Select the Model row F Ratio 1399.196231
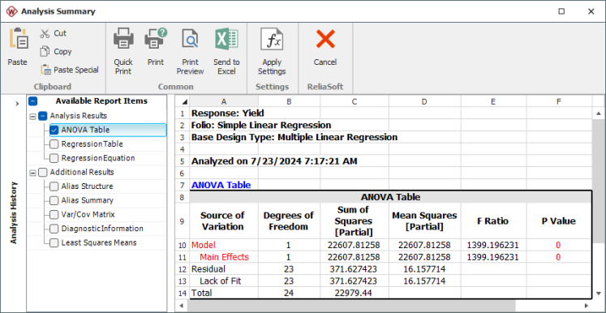 pyautogui.click(x=493, y=245)
